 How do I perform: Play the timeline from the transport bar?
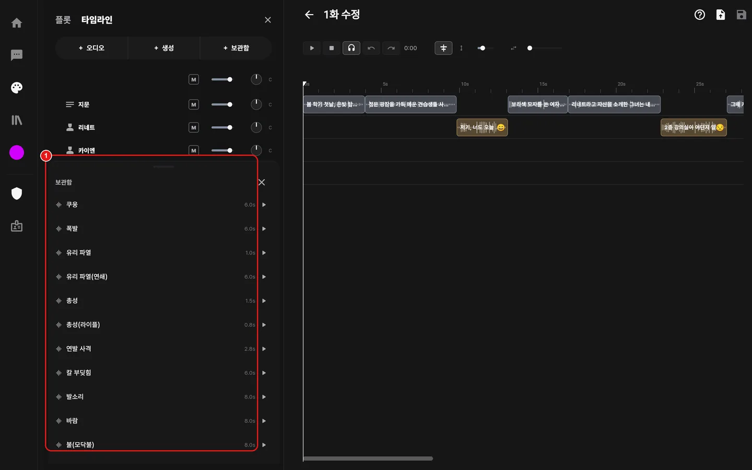312,48
